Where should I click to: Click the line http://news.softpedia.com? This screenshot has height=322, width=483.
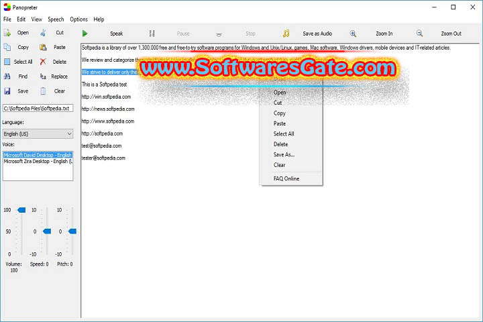108,109
